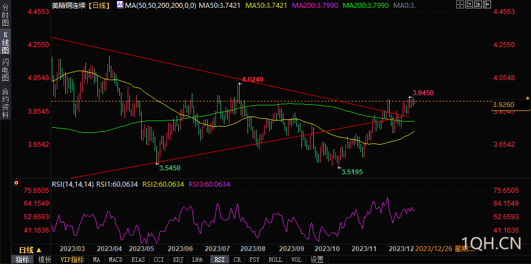Open the 闪电图 sidebar tab
Image resolution: width=531 pixels, height=264 pixels.
6,70
